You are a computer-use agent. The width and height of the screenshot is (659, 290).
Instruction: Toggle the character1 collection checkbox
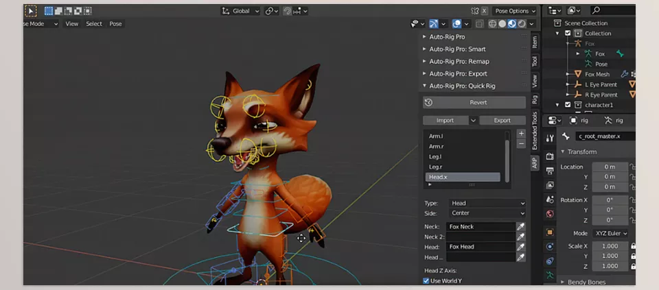pos(568,105)
